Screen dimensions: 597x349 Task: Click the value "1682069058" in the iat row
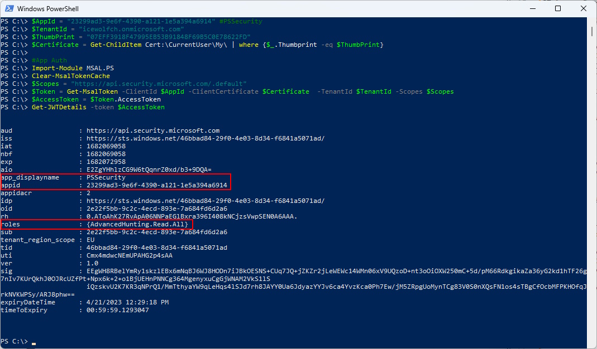point(106,147)
